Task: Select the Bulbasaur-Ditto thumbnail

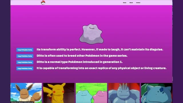Action: 157,93
